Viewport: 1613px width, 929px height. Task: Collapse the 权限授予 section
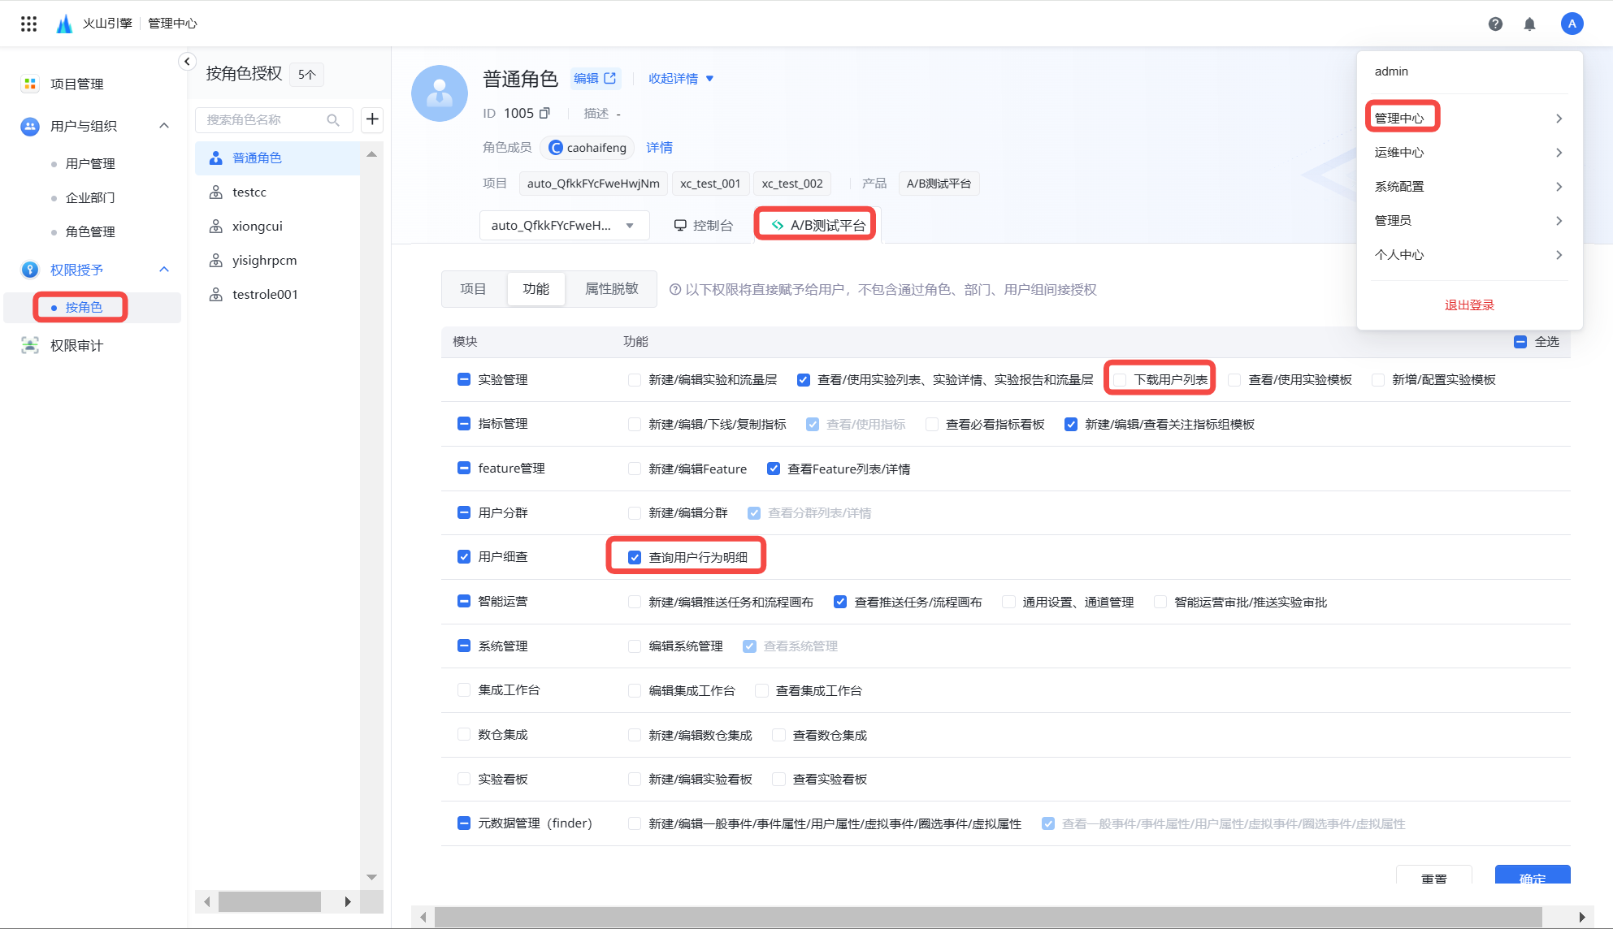tap(164, 270)
